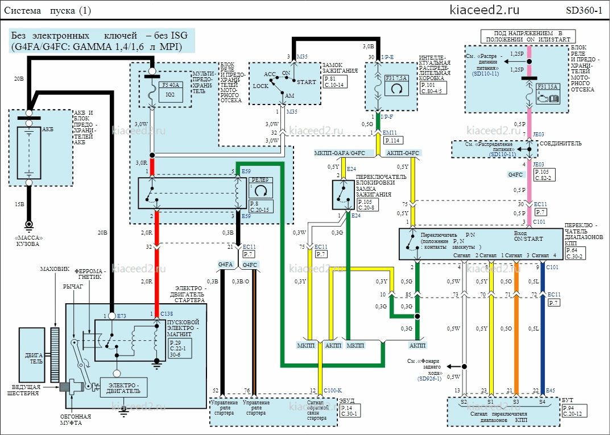Click the 'Без электронных ключей – без ISG' box
Image resolution: width=612 pixels, height=435 pixels.
(x=101, y=41)
